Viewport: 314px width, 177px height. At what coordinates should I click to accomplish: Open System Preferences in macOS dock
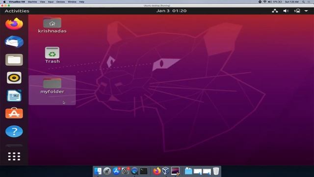tap(126, 171)
